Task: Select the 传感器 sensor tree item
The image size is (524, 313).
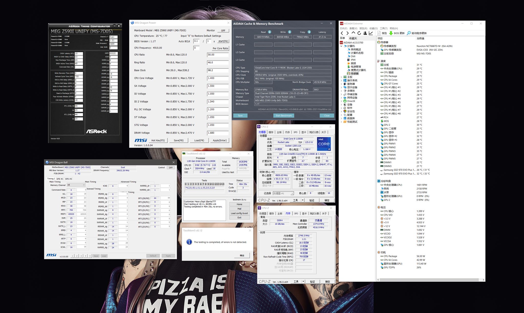Action: click(353, 74)
